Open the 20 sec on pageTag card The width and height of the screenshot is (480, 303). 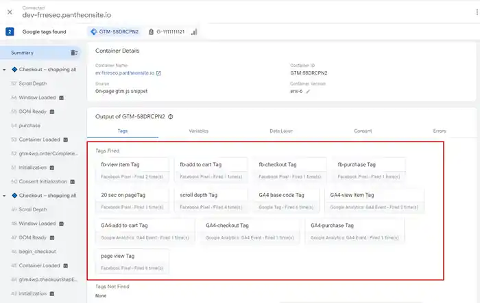(x=132, y=200)
